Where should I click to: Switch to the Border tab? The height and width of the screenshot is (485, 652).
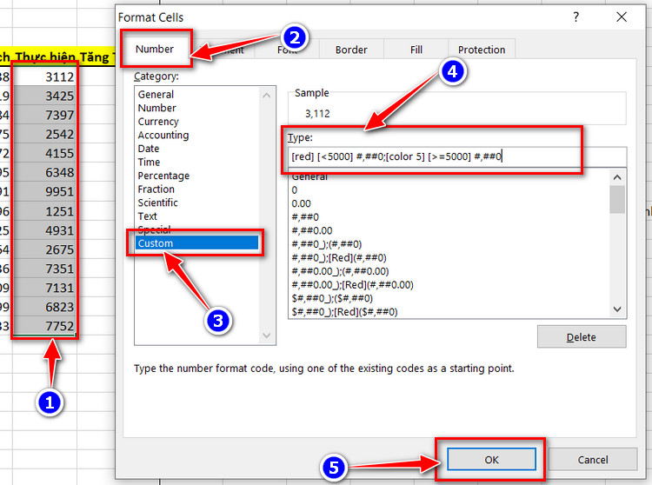tap(351, 50)
